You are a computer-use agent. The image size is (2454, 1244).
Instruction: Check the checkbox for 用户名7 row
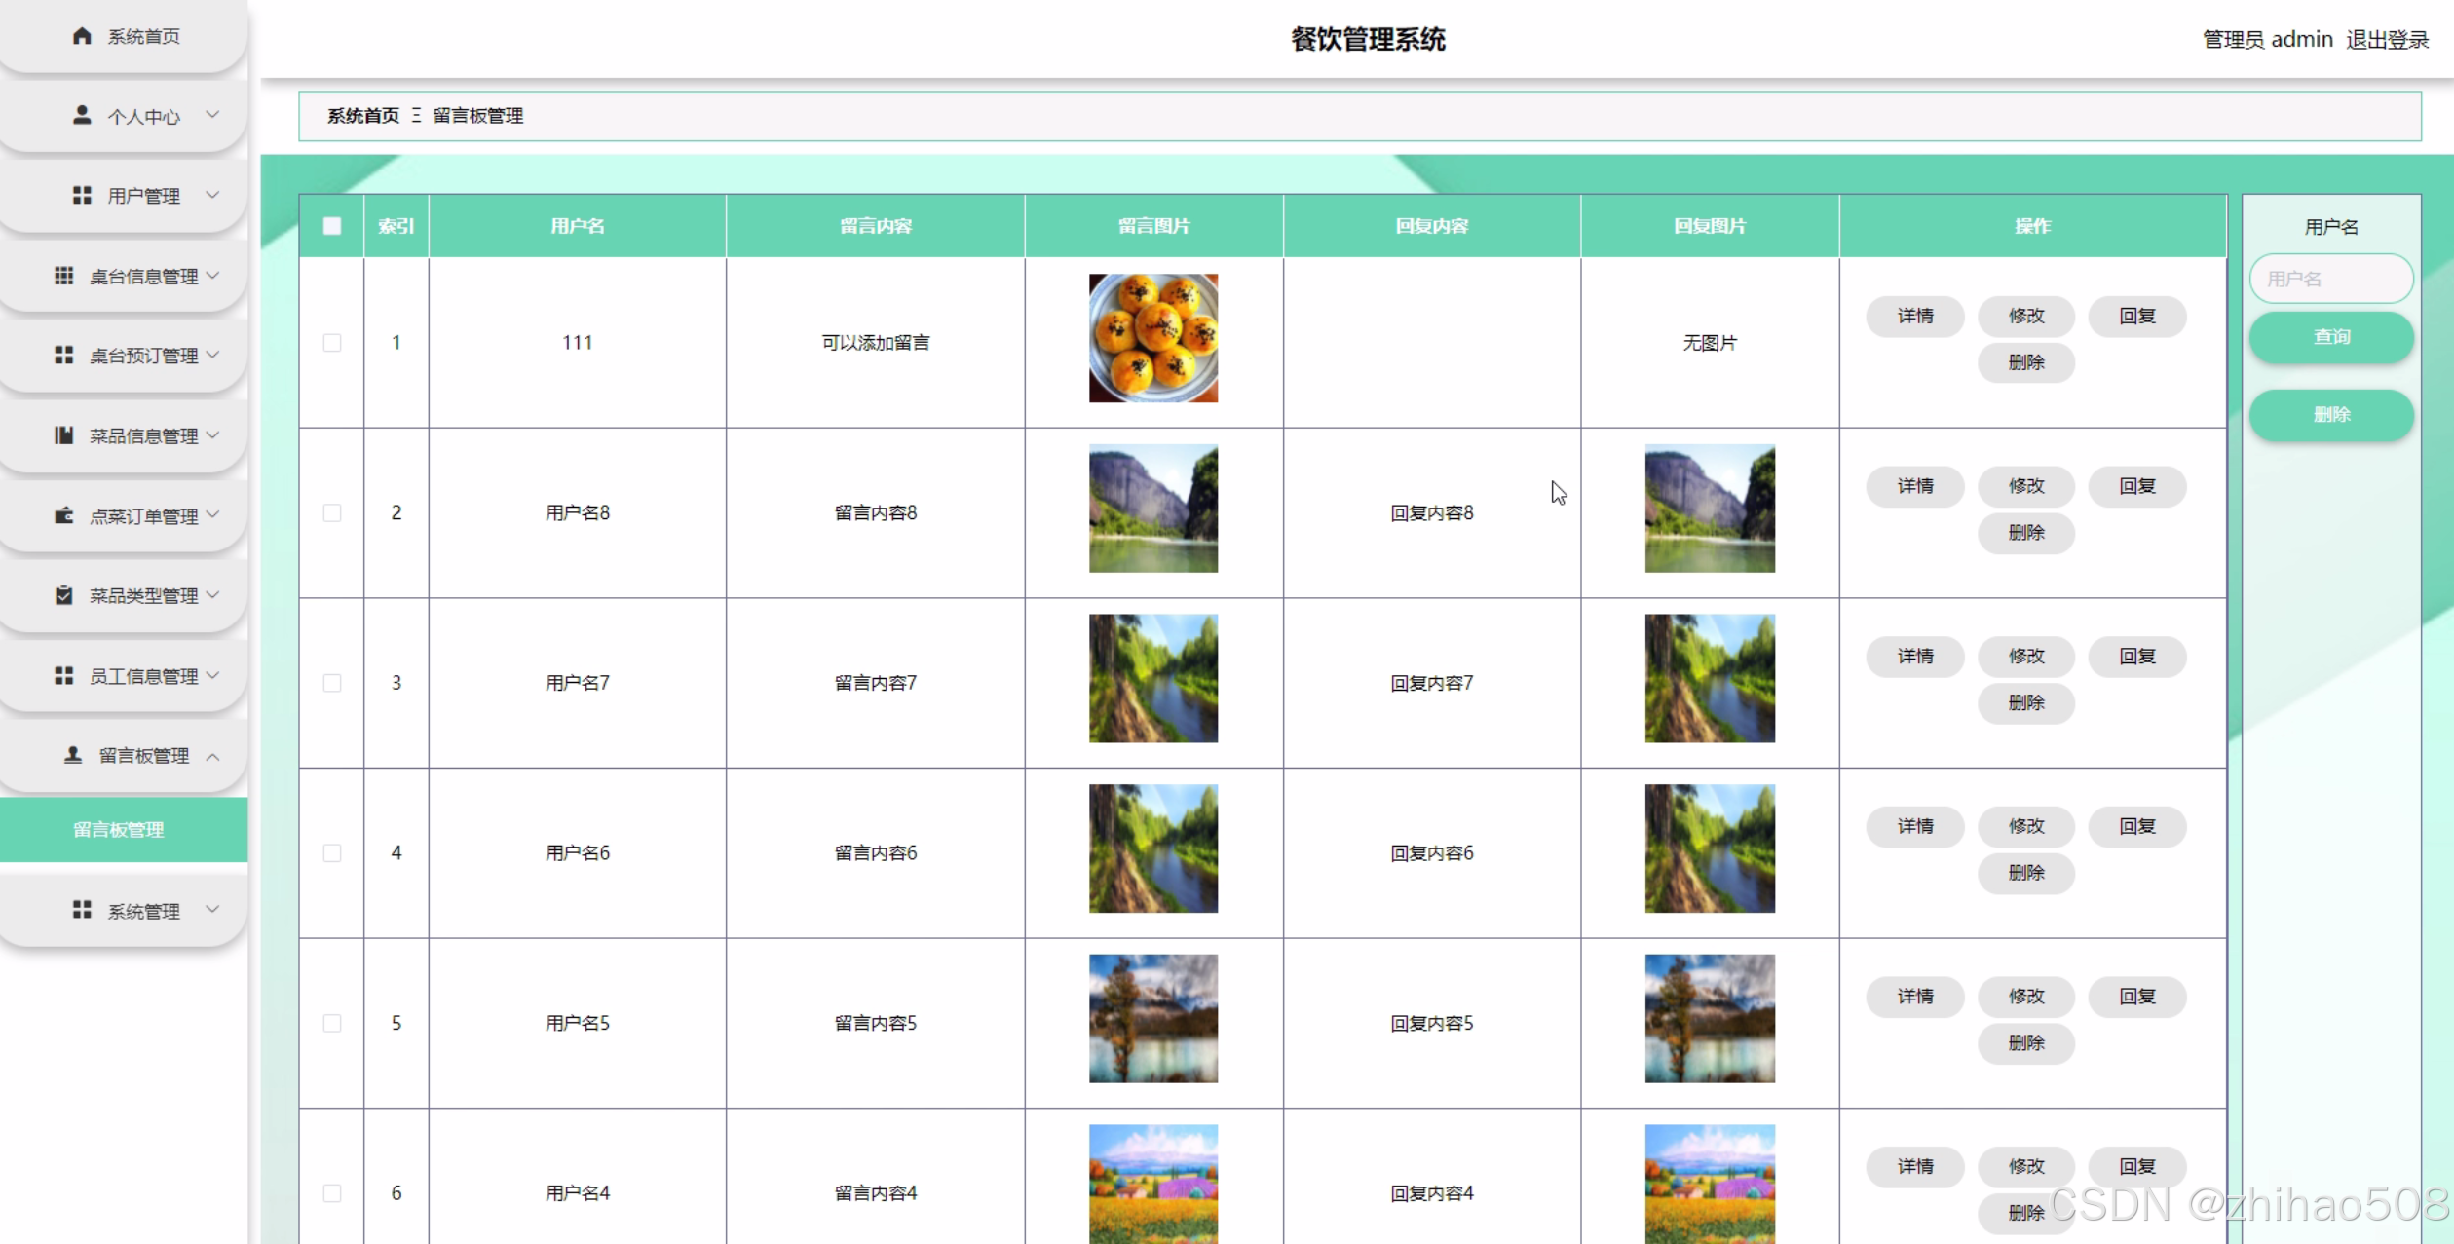click(332, 683)
